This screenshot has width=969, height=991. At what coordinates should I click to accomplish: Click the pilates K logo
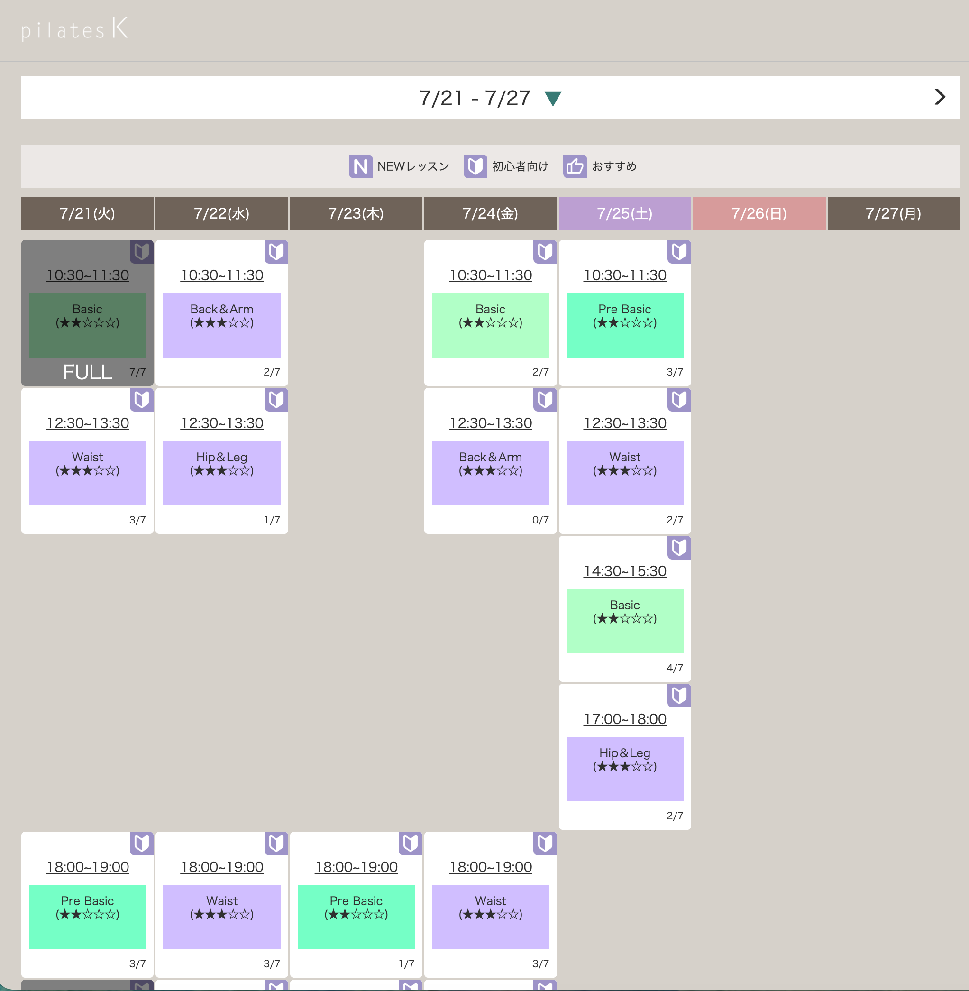pos(75,29)
